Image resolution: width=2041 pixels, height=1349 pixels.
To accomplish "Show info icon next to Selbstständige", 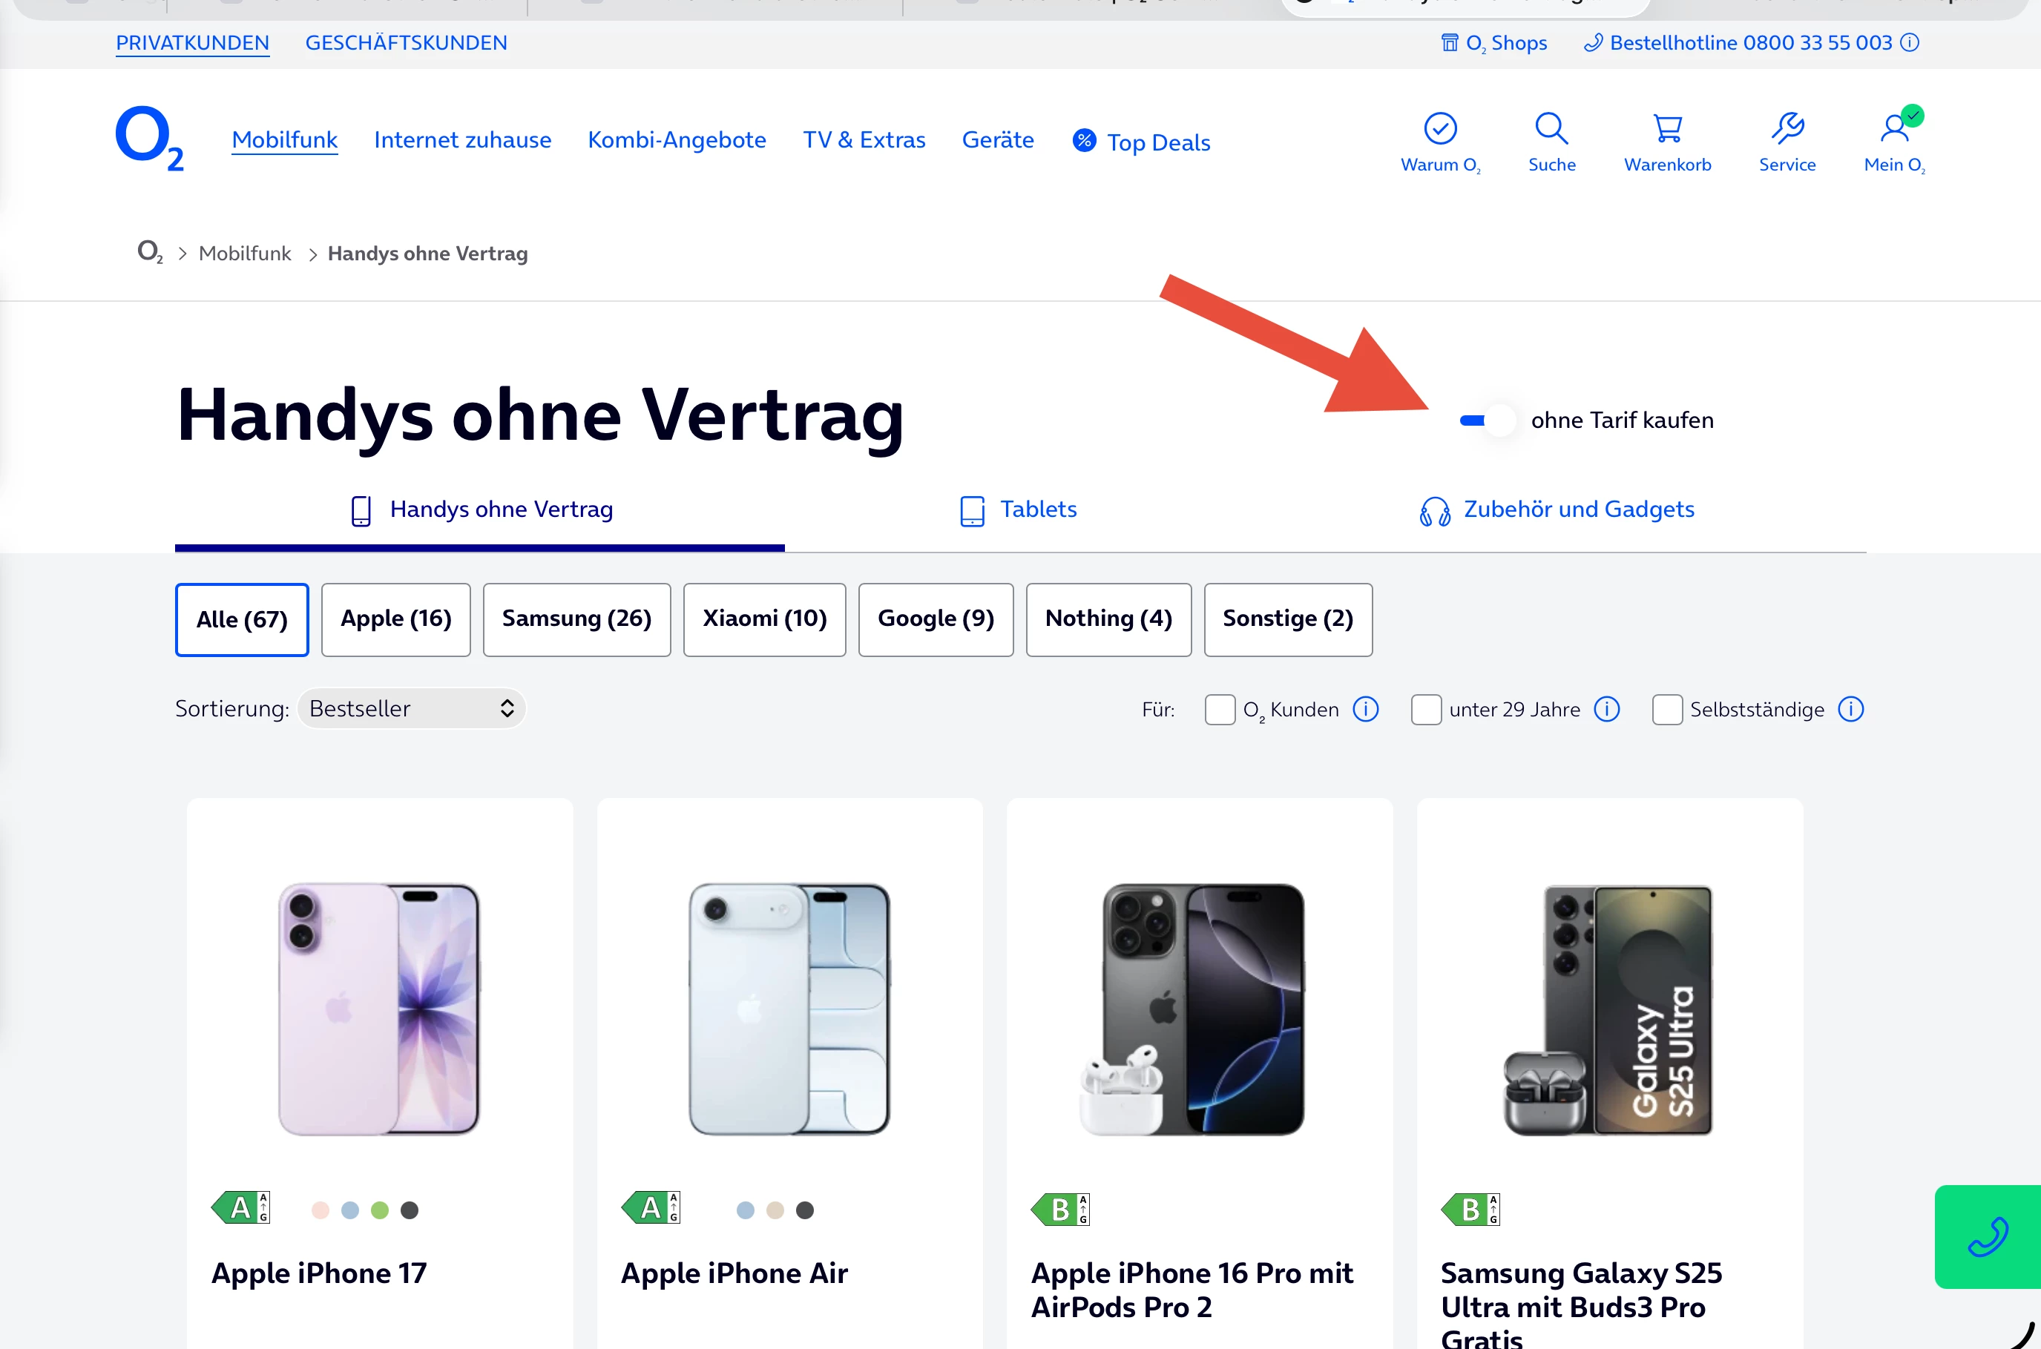I will point(1850,709).
